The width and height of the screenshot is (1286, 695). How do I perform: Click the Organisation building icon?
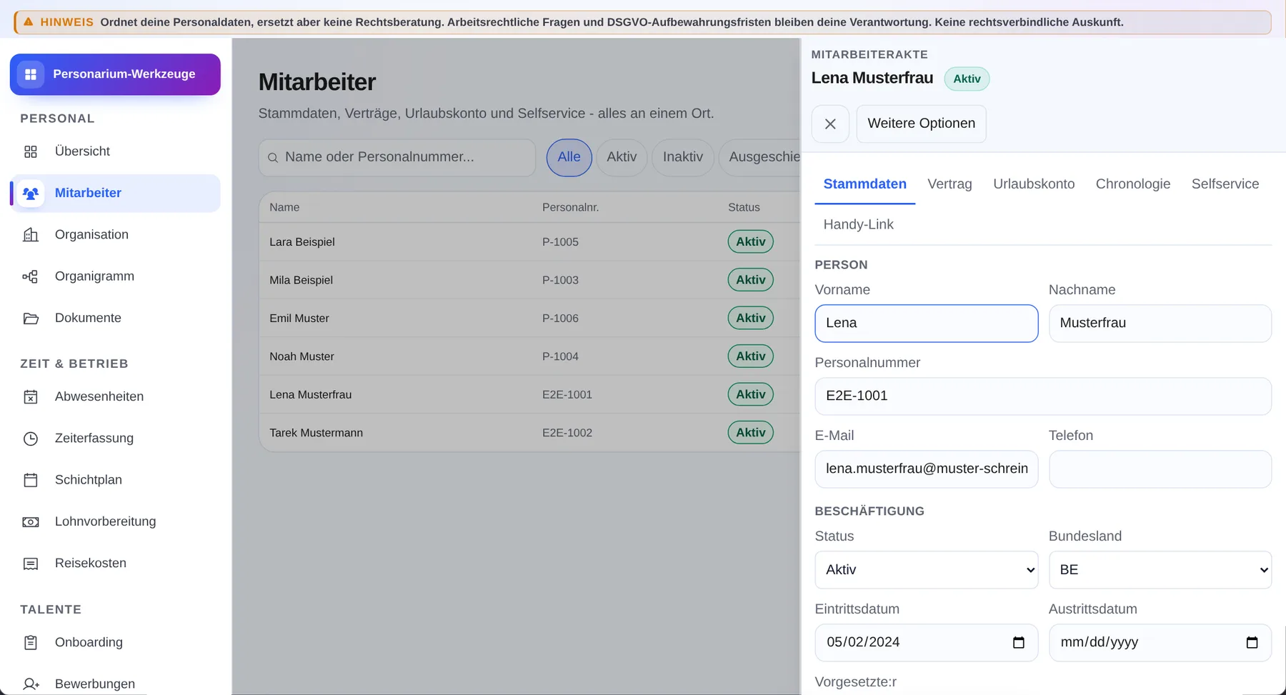click(x=31, y=234)
